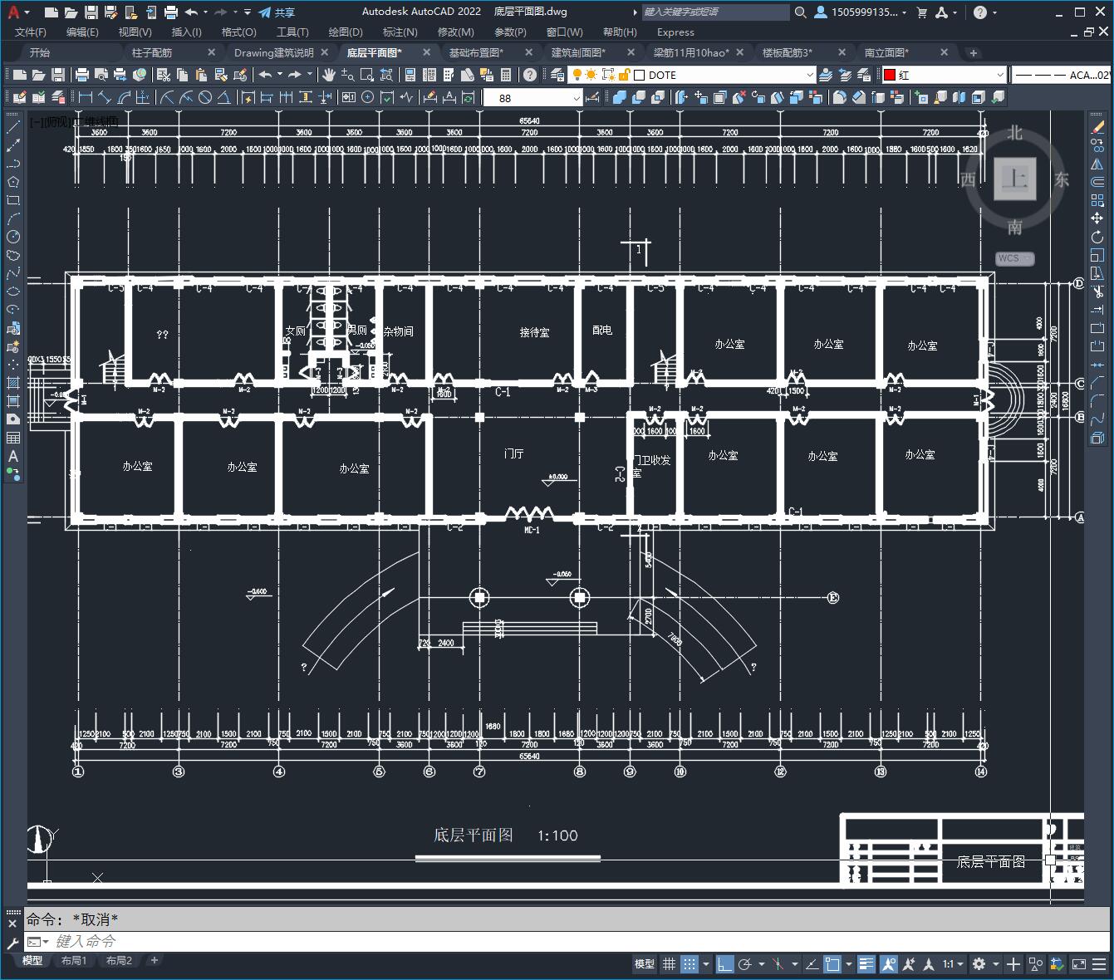Viewport: 1114px width, 980px height.
Task: Open the red color control dropdown
Action: click(x=944, y=75)
